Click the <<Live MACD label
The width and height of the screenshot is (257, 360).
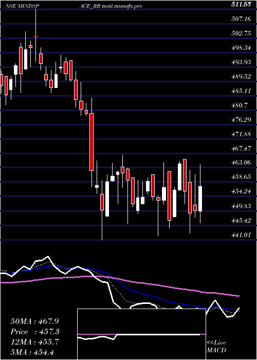tap(216, 347)
